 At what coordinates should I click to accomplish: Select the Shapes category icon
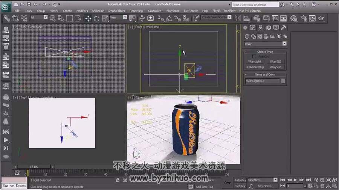tap(253, 36)
